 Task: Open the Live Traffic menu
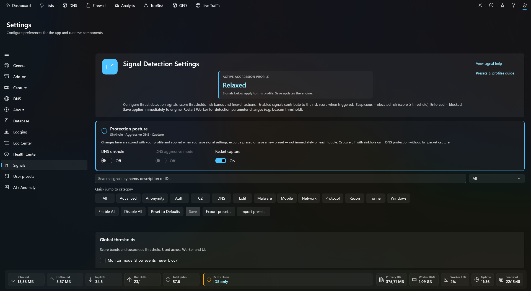point(208,6)
